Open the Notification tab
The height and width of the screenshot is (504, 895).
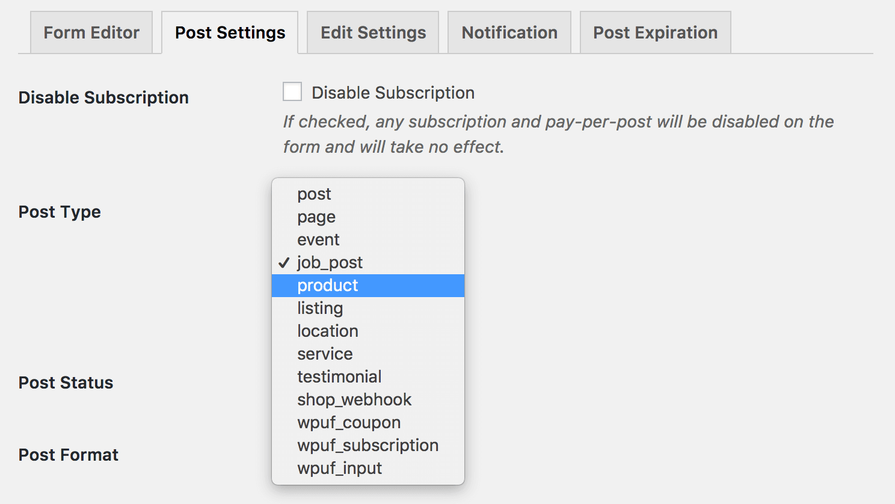[x=508, y=32]
